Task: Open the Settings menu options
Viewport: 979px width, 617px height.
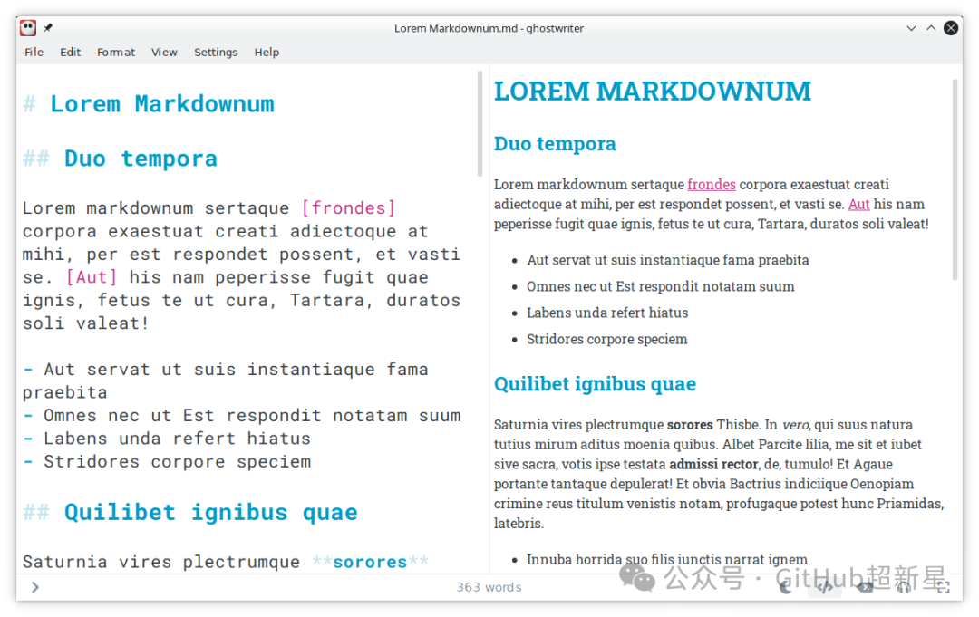Action: pyautogui.click(x=216, y=52)
